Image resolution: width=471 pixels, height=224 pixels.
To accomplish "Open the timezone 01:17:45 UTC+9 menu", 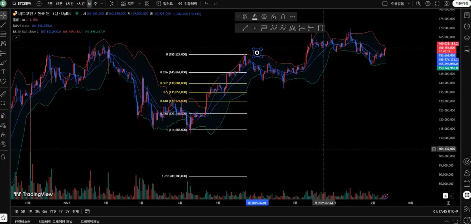I will tap(445, 211).
